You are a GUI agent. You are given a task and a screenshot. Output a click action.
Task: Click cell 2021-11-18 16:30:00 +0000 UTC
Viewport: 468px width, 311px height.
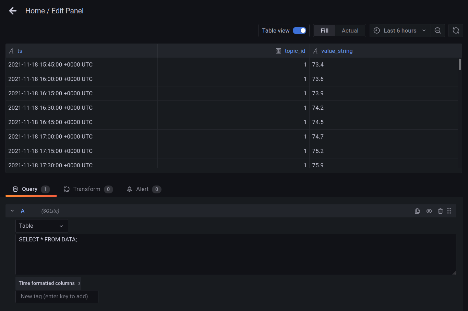(x=82, y=108)
